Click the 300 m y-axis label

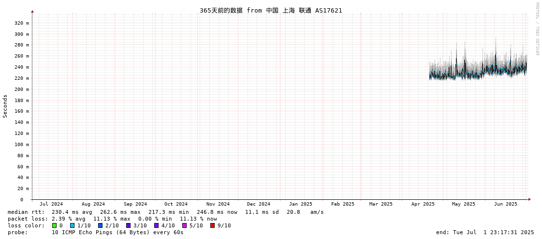(21, 34)
